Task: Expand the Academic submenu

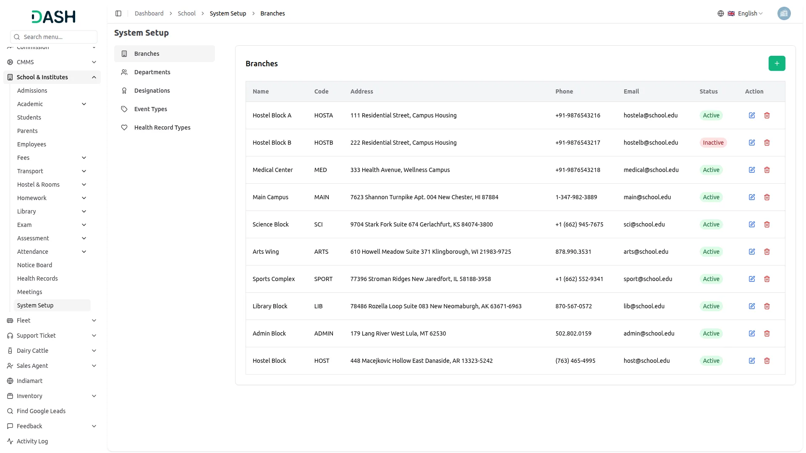Action: [x=84, y=104]
